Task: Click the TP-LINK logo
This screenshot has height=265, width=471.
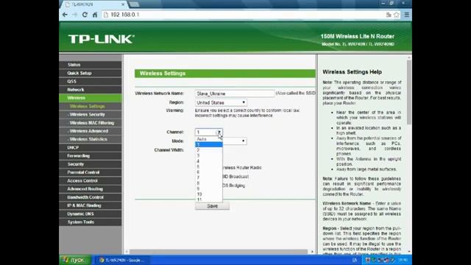Action: coord(101,39)
